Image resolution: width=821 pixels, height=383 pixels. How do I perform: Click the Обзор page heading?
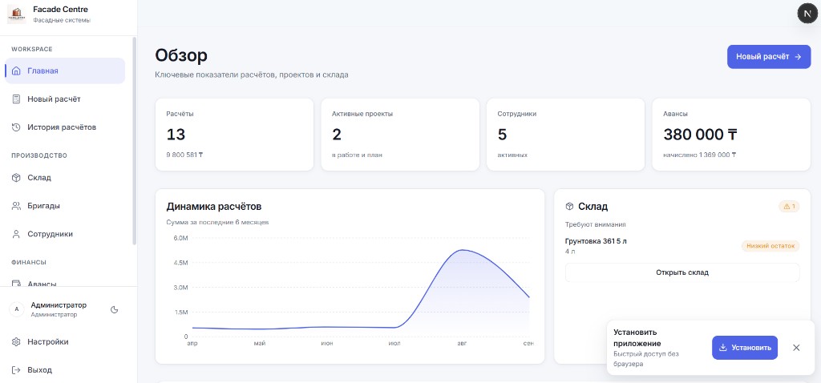point(181,55)
